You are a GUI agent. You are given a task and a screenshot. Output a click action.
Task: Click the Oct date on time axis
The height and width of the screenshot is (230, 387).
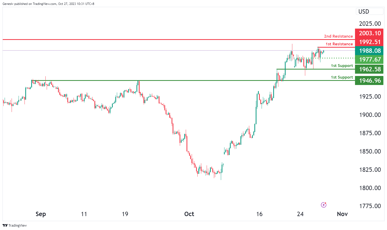click(x=189, y=214)
